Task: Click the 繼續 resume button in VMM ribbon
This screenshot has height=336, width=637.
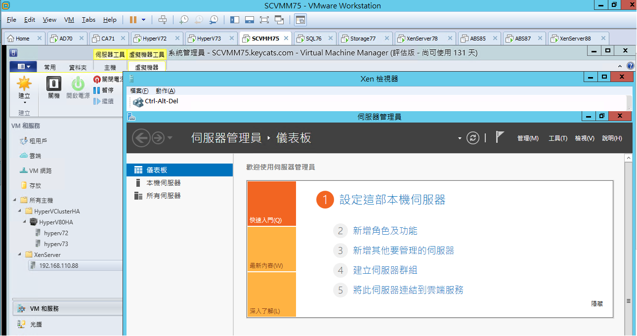Action: (103, 101)
